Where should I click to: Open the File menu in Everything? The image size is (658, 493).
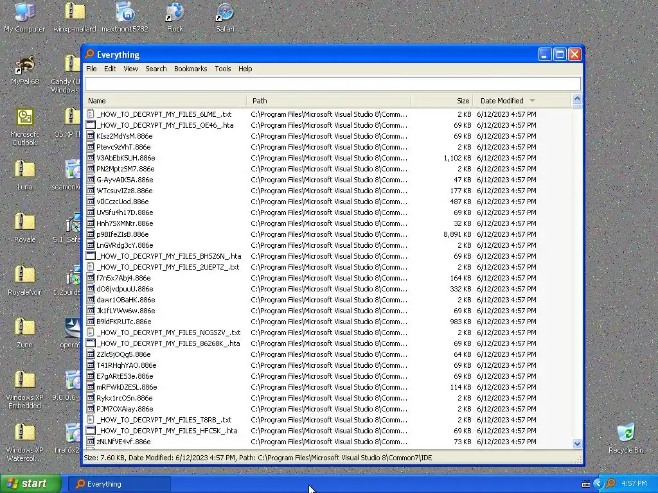pos(91,69)
